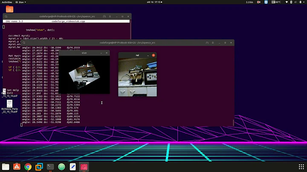Maximize the front terminal window
Image resolution: width=307 pixels, height=172 pixels.
click(225, 43)
